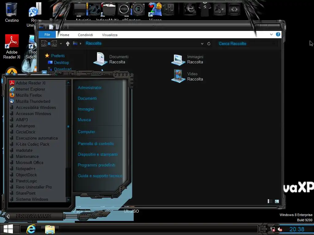Select Internet Explorer in start menu
The width and height of the screenshot is (314, 235).
pos(30,89)
